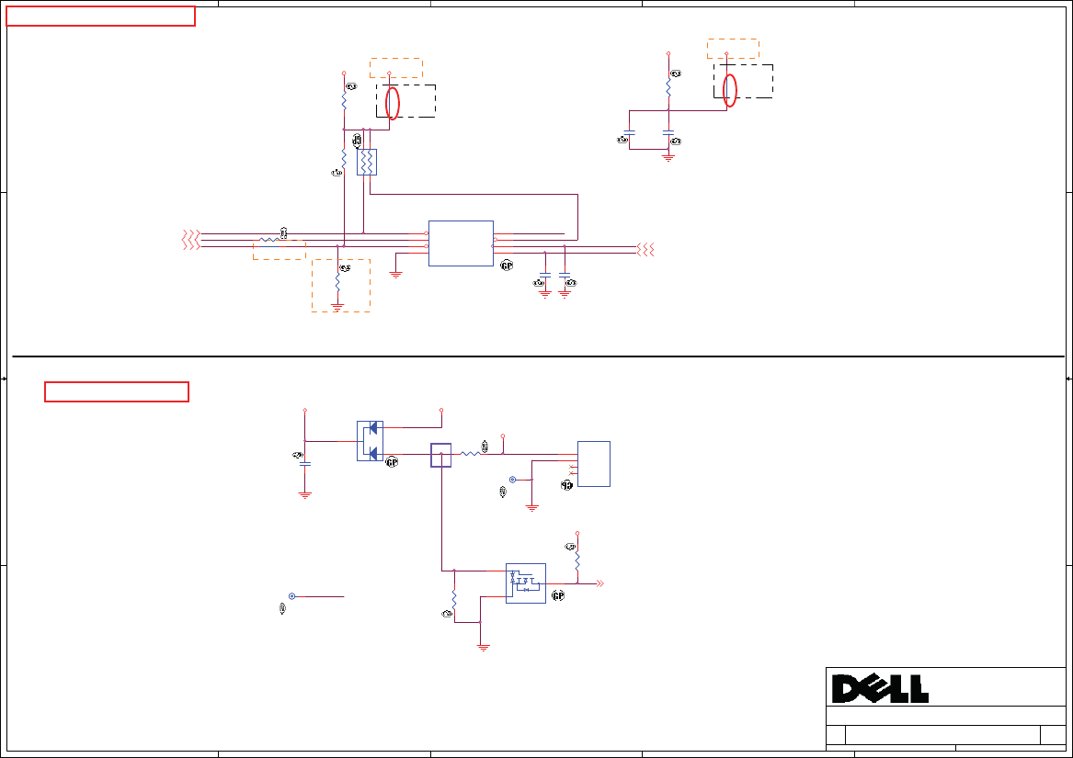Select the standalone test point at lower left
Image resolution: width=1073 pixels, height=758 pixels.
(x=292, y=596)
